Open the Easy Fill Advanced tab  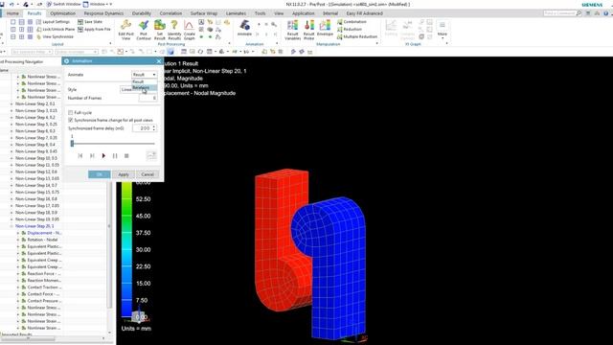point(364,13)
